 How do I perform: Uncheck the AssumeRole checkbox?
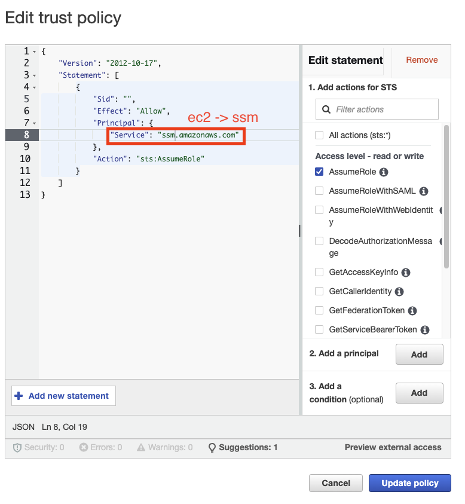(319, 172)
